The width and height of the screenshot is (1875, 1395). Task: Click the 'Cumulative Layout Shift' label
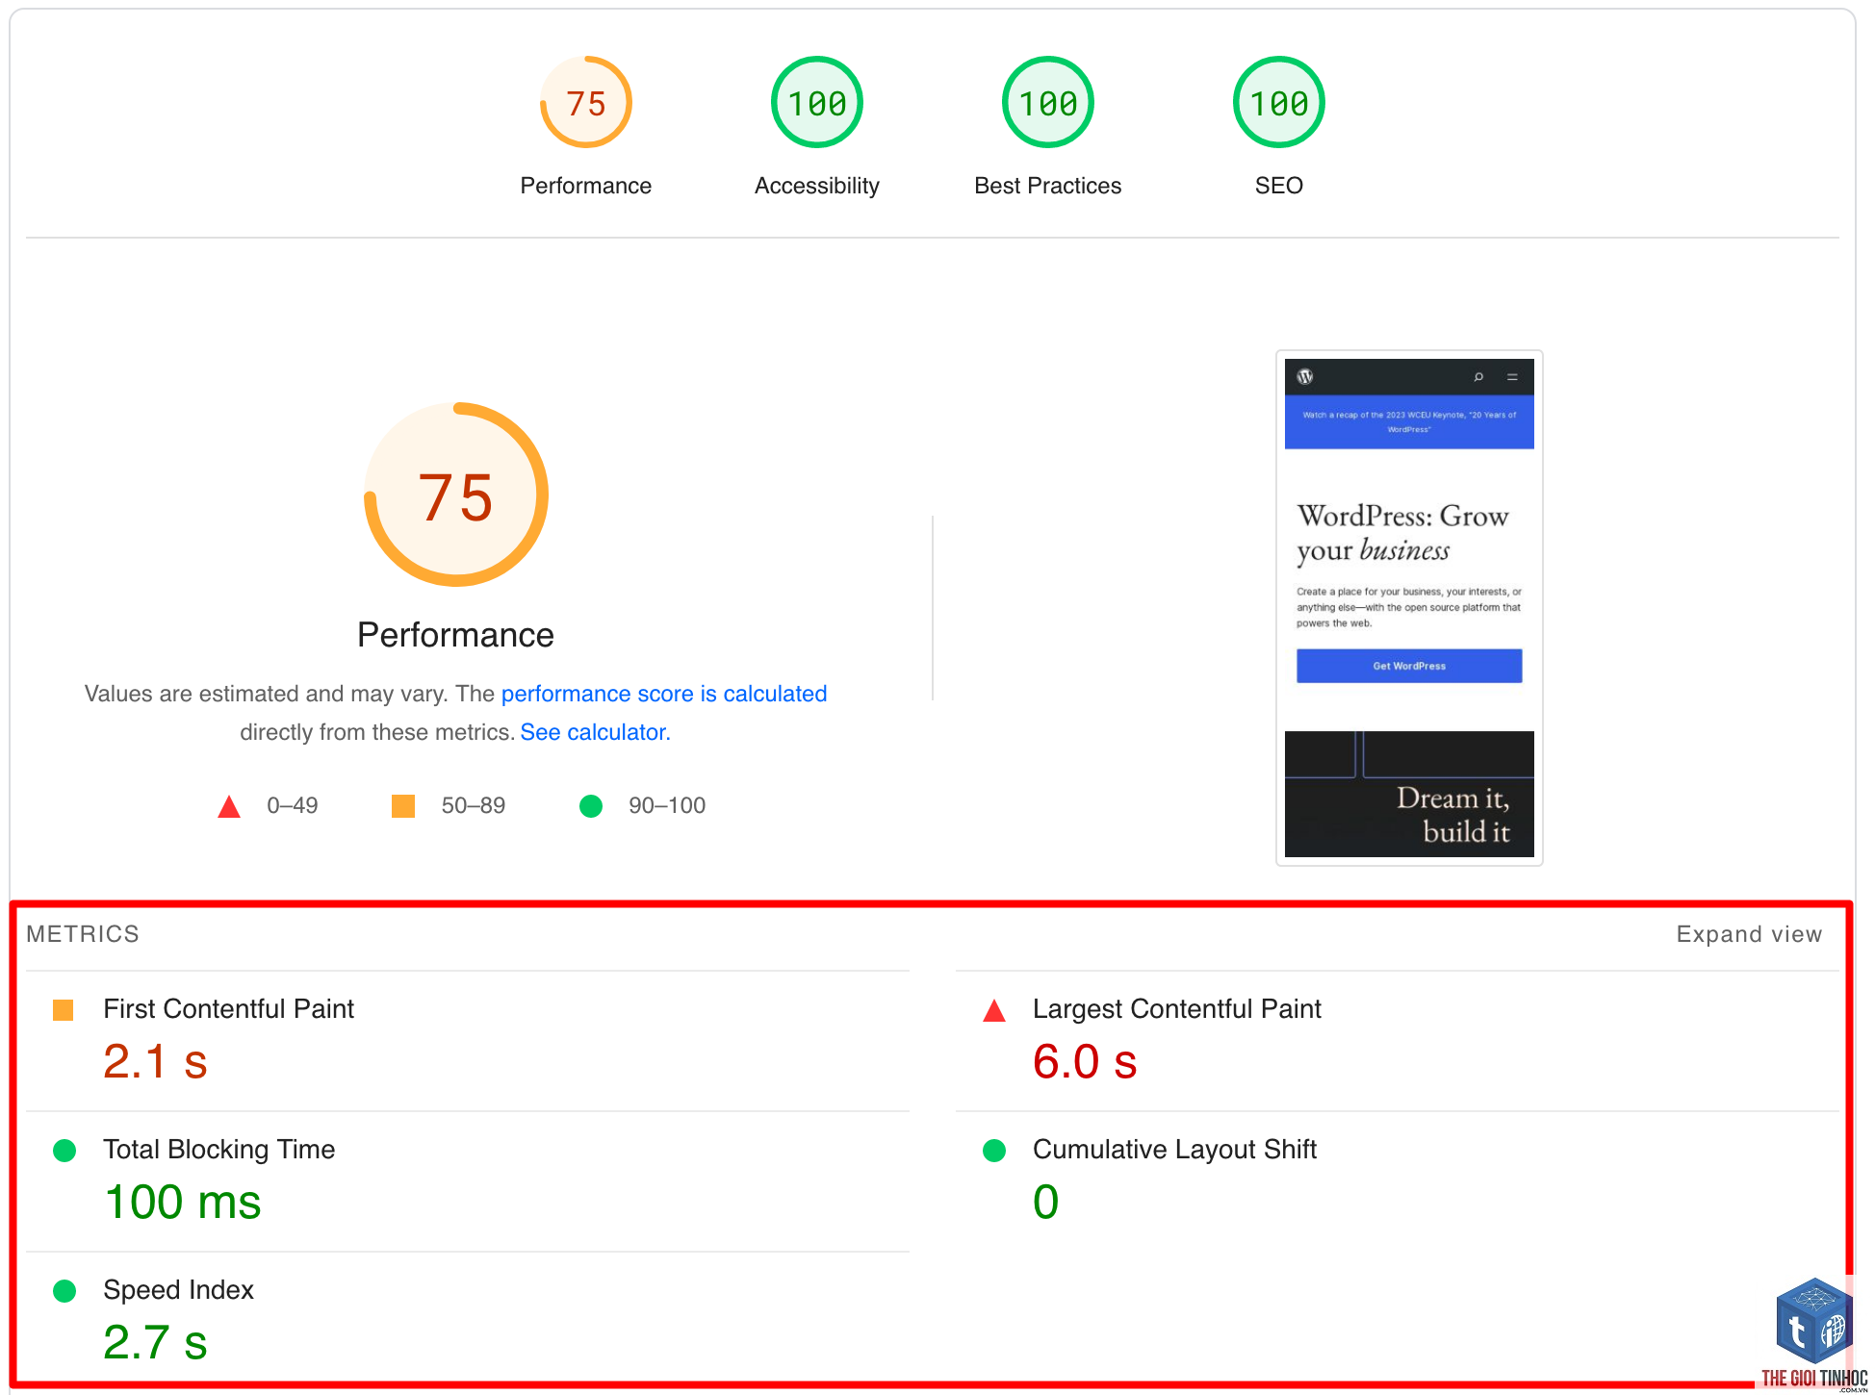tap(1174, 1149)
